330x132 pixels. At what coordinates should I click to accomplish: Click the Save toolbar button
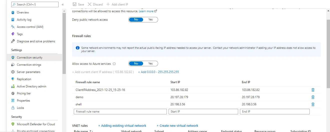[78, 4]
